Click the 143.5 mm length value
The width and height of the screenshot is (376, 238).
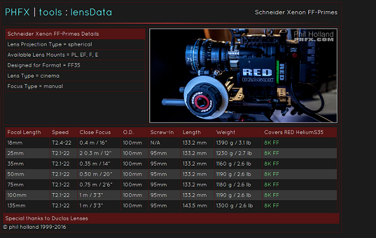(x=194, y=205)
